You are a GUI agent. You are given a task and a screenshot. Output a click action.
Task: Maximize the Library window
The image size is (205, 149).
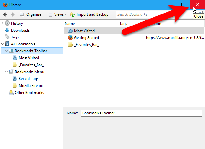coord(183,5)
